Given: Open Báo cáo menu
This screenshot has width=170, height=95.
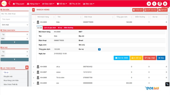Looking at the screenshot, I should (89, 4).
